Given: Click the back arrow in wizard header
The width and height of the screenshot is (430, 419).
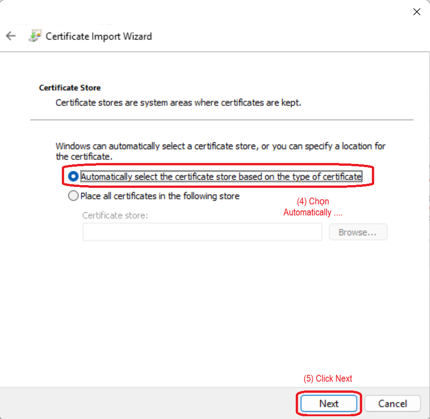Looking at the screenshot, I should (x=11, y=36).
